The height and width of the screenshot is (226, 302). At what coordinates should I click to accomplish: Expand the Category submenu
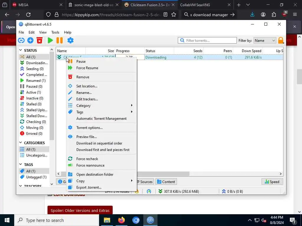[x=101, y=106]
